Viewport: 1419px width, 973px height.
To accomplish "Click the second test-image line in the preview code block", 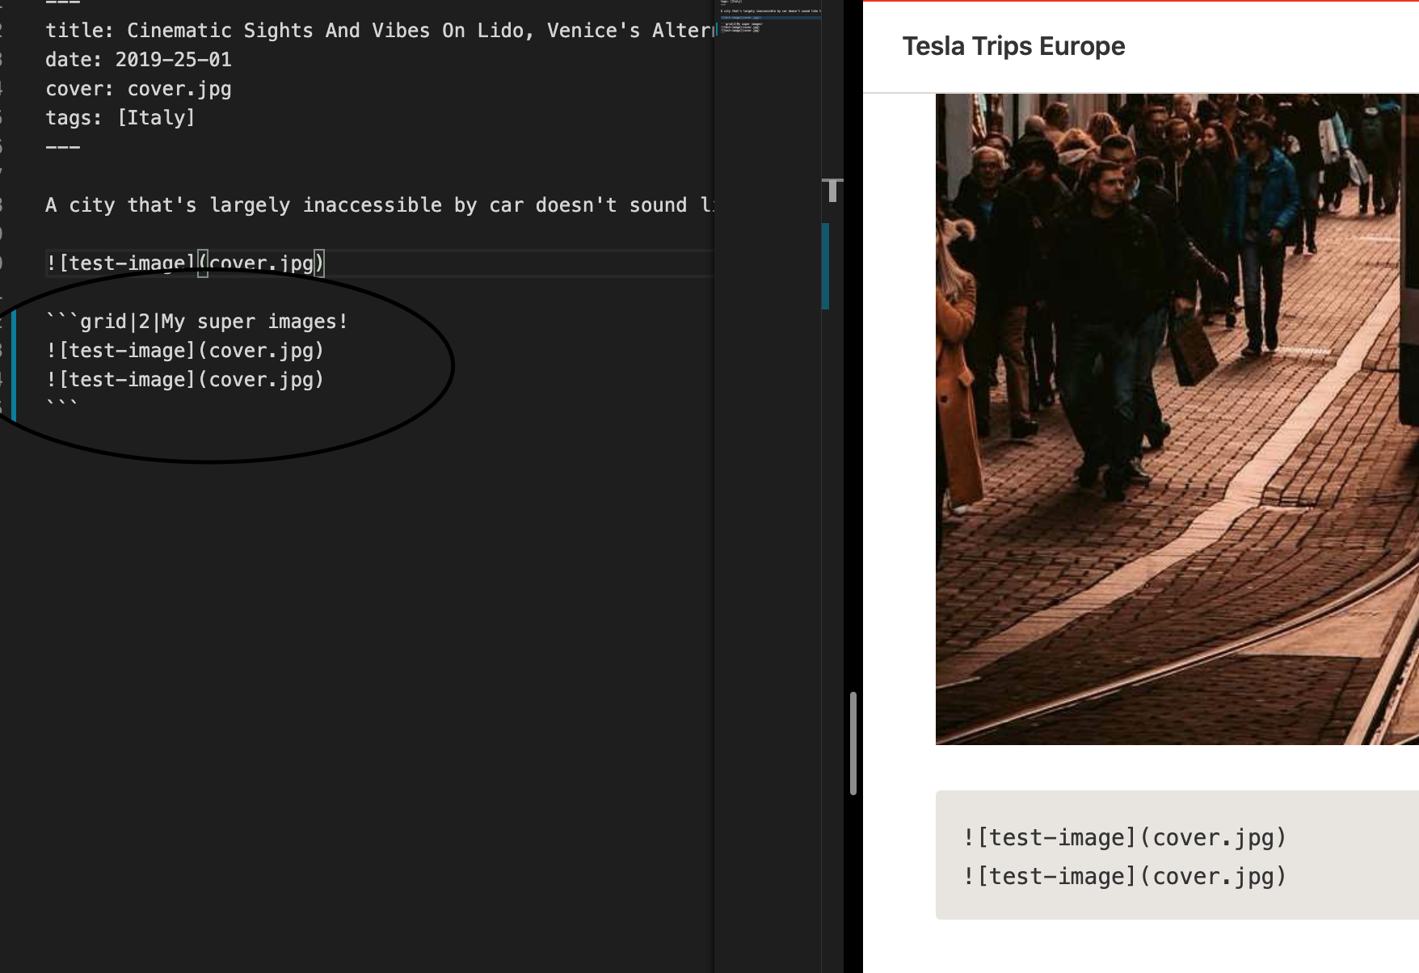I will [1124, 877].
